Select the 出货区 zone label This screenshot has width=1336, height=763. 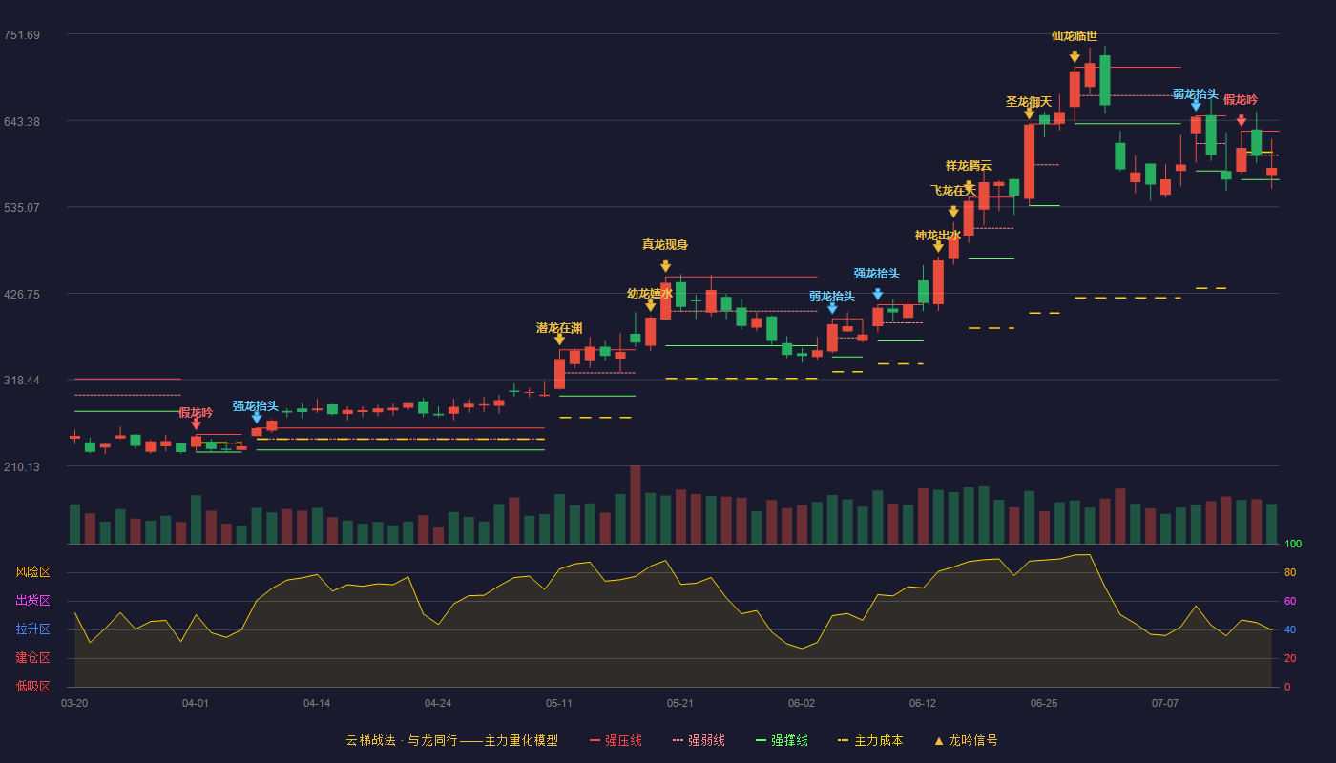click(x=32, y=601)
